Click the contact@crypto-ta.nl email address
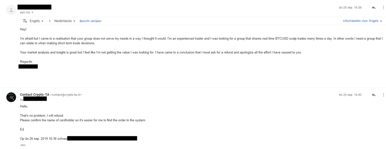386x149 pixels. 66,95
